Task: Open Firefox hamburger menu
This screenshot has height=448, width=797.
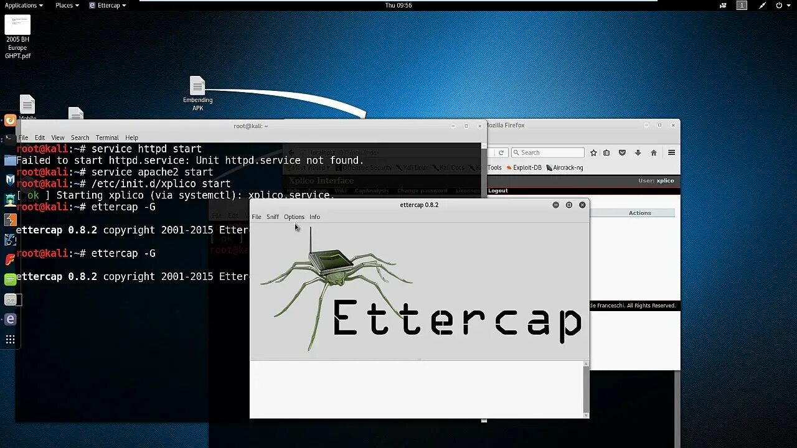Action: tap(671, 152)
